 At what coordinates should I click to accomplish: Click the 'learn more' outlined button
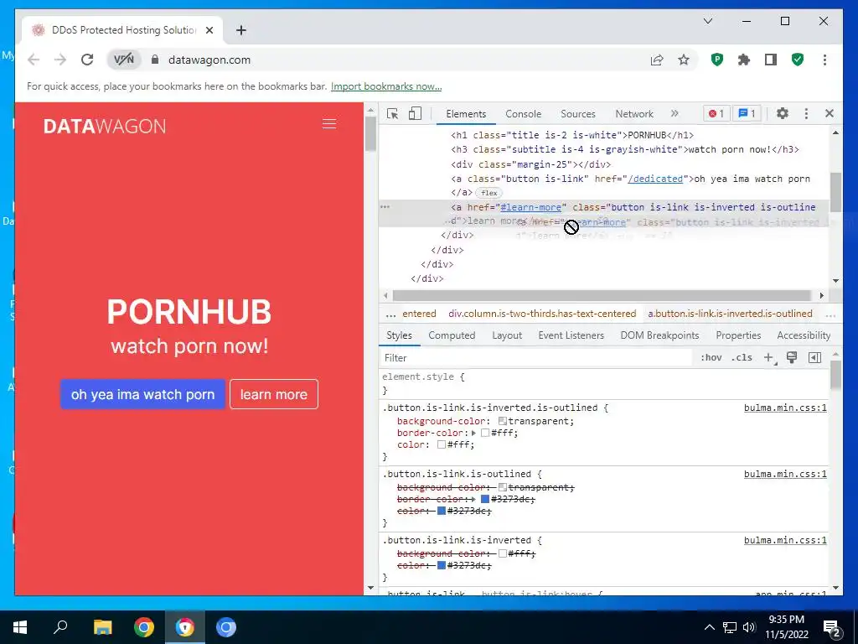coord(274,394)
